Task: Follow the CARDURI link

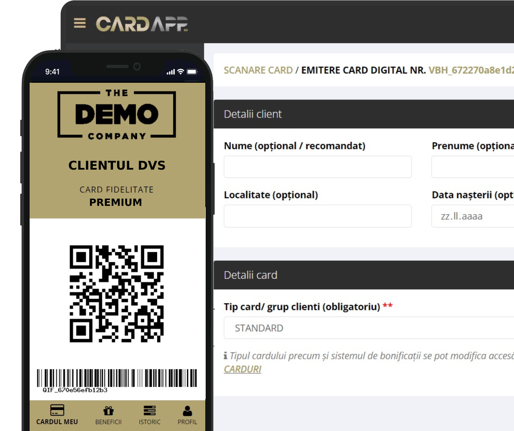Action: click(x=243, y=369)
